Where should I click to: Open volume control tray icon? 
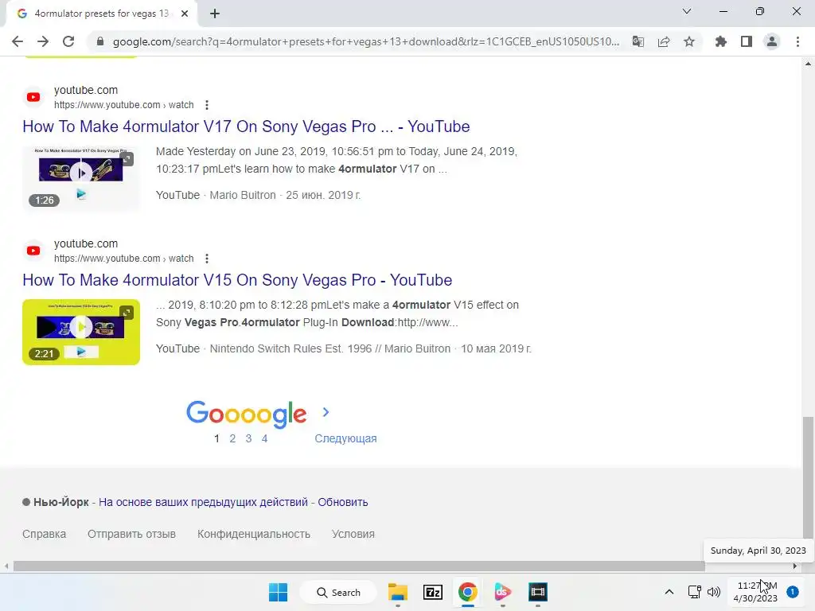[x=714, y=592]
